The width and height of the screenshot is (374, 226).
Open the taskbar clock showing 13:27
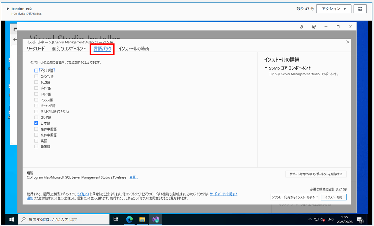(x=344, y=219)
